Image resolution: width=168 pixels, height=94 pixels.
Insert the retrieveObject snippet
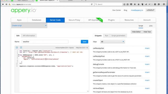[x=147, y=88]
